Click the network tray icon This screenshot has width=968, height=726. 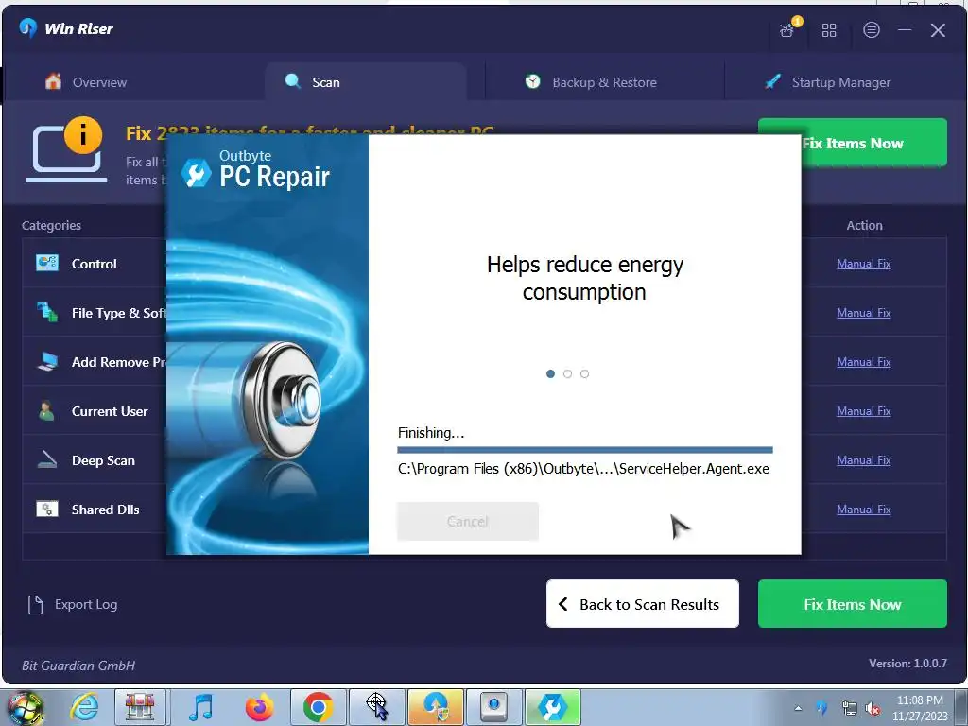tap(850, 709)
